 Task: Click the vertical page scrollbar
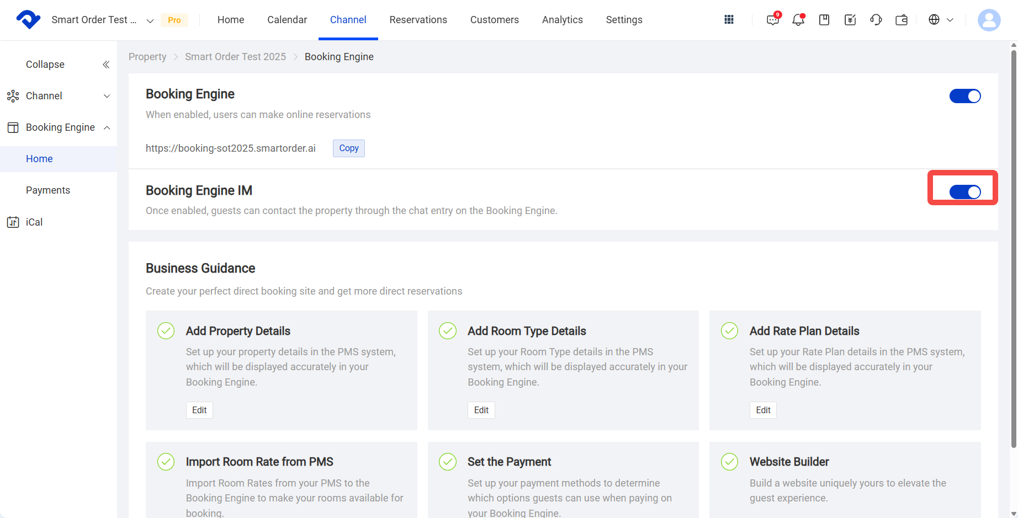pos(1014,248)
